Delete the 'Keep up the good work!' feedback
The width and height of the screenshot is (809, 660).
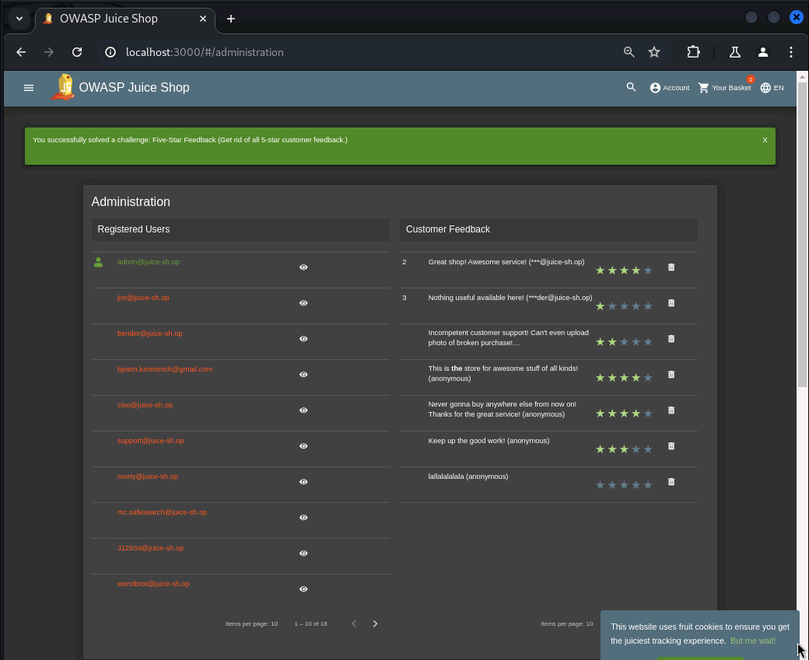[671, 446]
